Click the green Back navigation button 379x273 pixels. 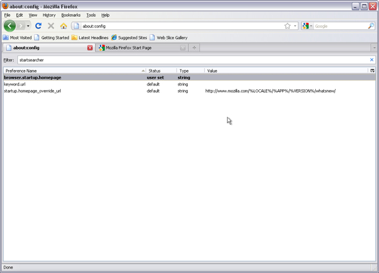10,26
